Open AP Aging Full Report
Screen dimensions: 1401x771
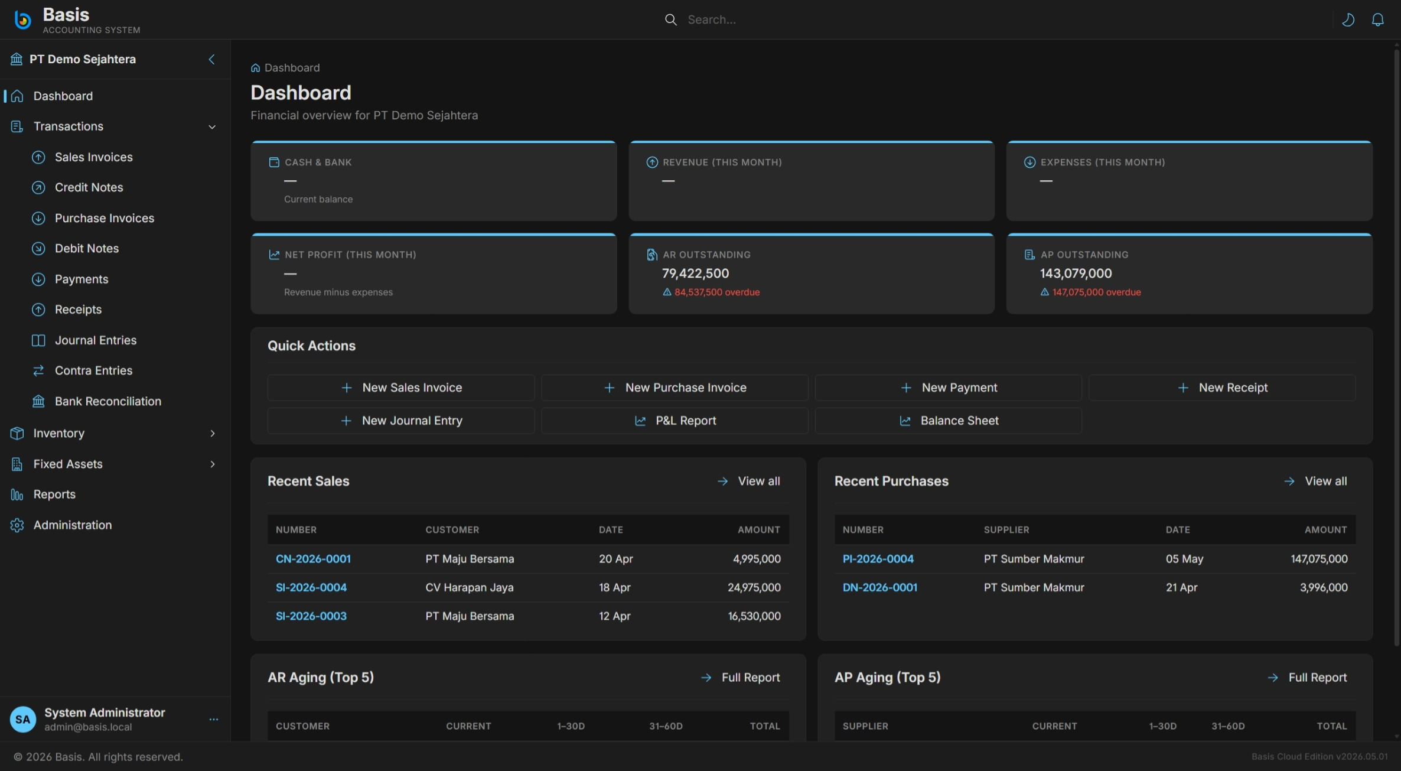[1307, 678]
